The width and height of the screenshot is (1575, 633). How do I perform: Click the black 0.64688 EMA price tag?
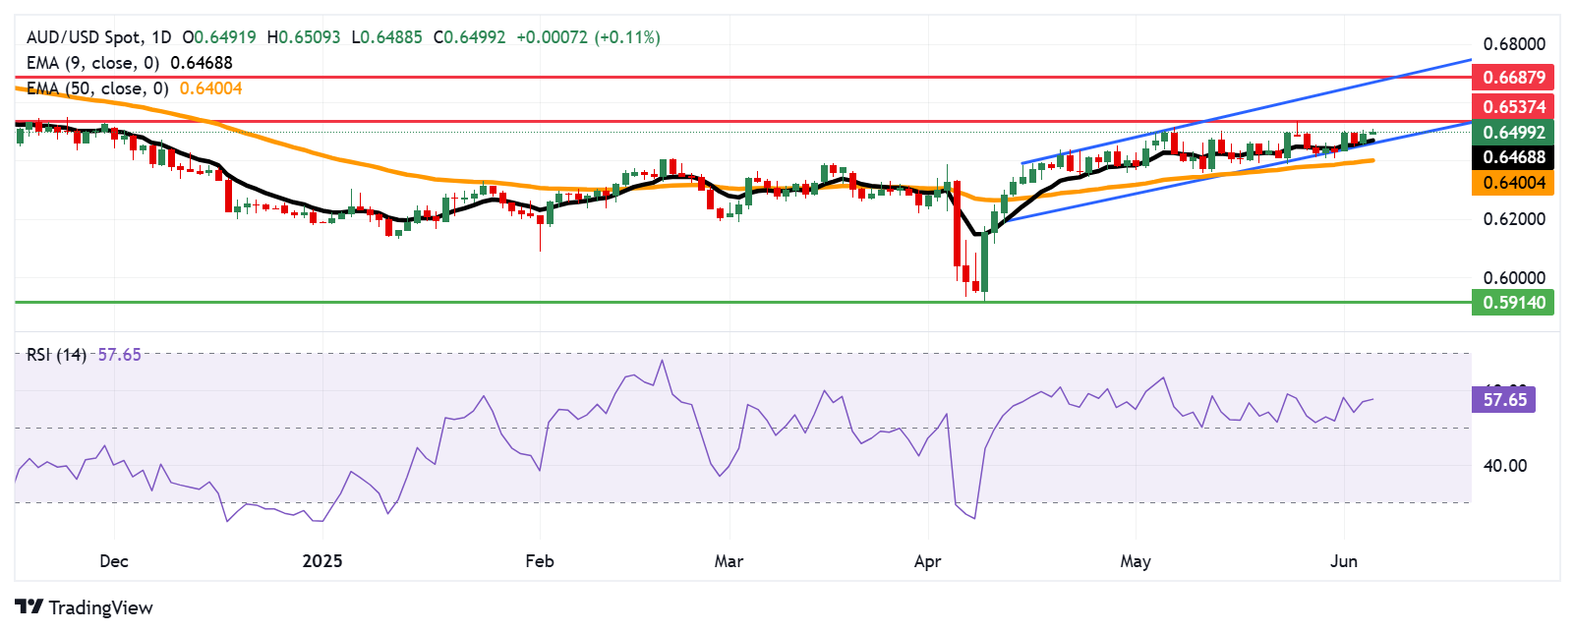[1513, 157]
